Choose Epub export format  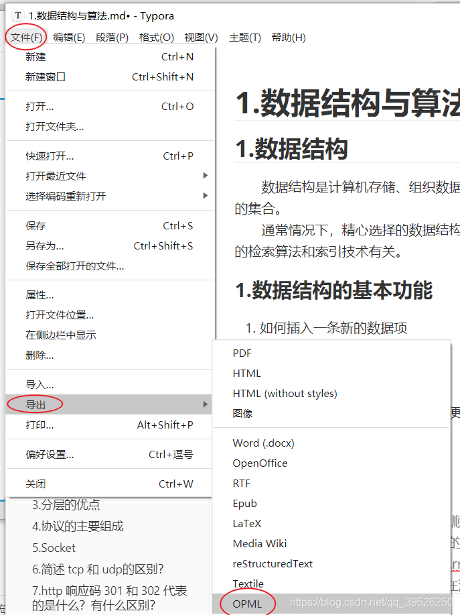[x=331, y=504]
